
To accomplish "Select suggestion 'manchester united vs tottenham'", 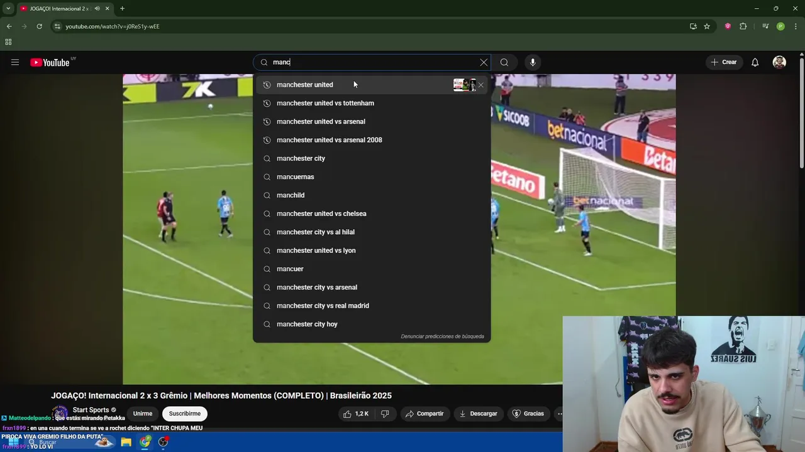I will coord(372,103).
